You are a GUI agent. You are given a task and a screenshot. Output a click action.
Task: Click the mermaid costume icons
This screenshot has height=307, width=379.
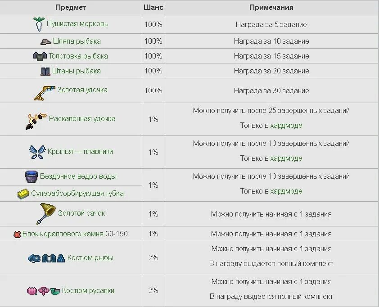(44, 291)
